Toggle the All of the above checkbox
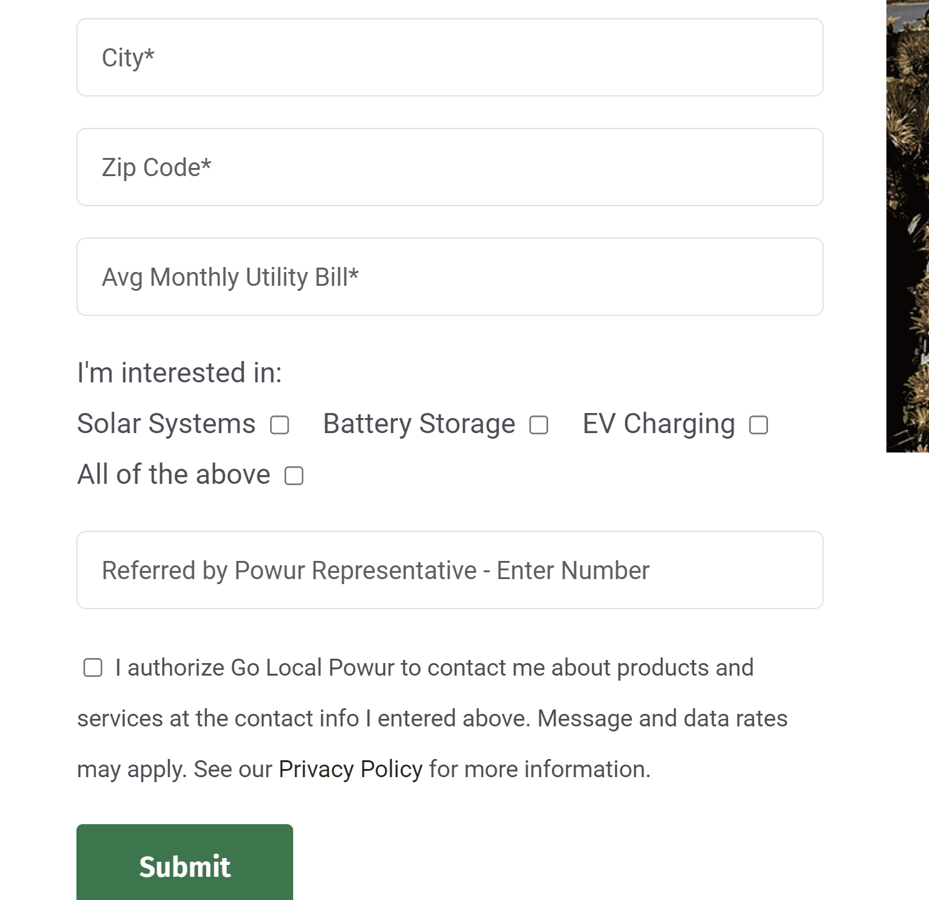 (294, 476)
